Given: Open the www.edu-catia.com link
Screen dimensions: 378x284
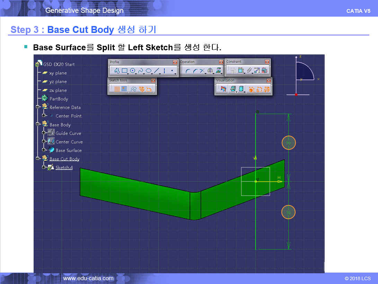Looking at the screenshot, I should point(88,278).
